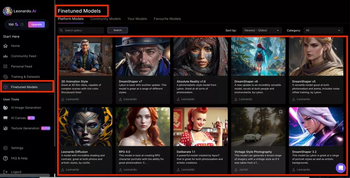
Task: Open AI Image Generation tool
Action: click(27, 108)
